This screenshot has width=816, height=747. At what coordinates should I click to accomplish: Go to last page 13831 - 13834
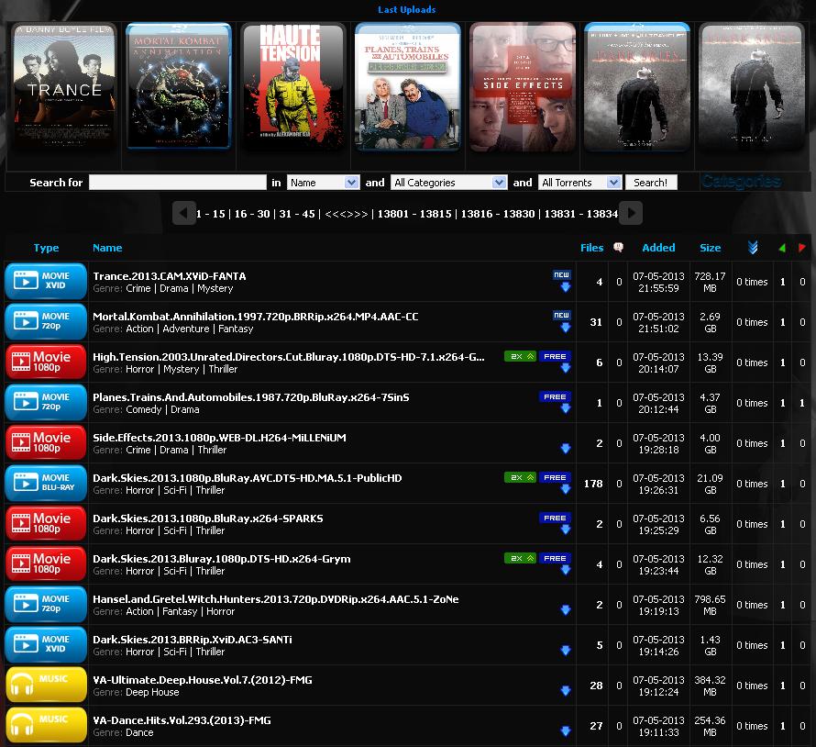580,214
